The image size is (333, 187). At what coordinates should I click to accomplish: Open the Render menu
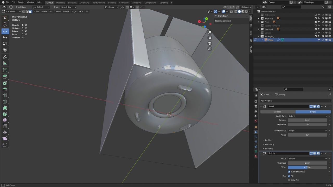click(x=21, y=2)
